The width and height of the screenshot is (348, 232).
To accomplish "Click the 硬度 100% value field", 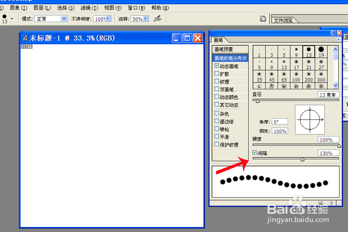I will (x=328, y=140).
